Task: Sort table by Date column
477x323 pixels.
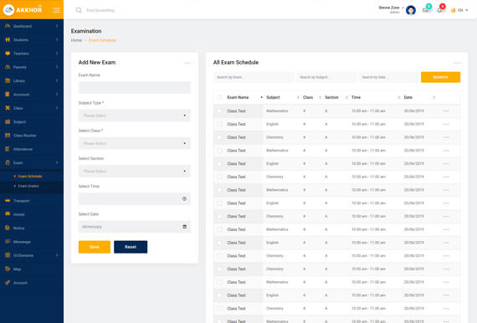Action: [x=408, y=97]
